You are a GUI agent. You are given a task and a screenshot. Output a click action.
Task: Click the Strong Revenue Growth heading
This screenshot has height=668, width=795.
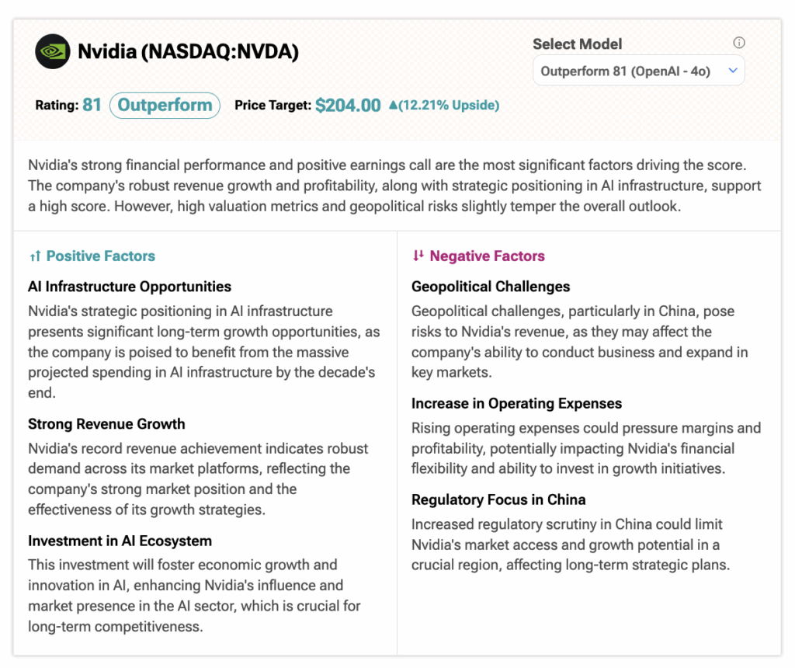coord(106,424)
